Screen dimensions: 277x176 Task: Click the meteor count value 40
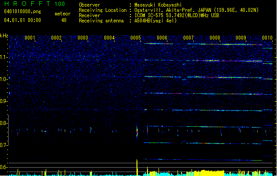64,20
